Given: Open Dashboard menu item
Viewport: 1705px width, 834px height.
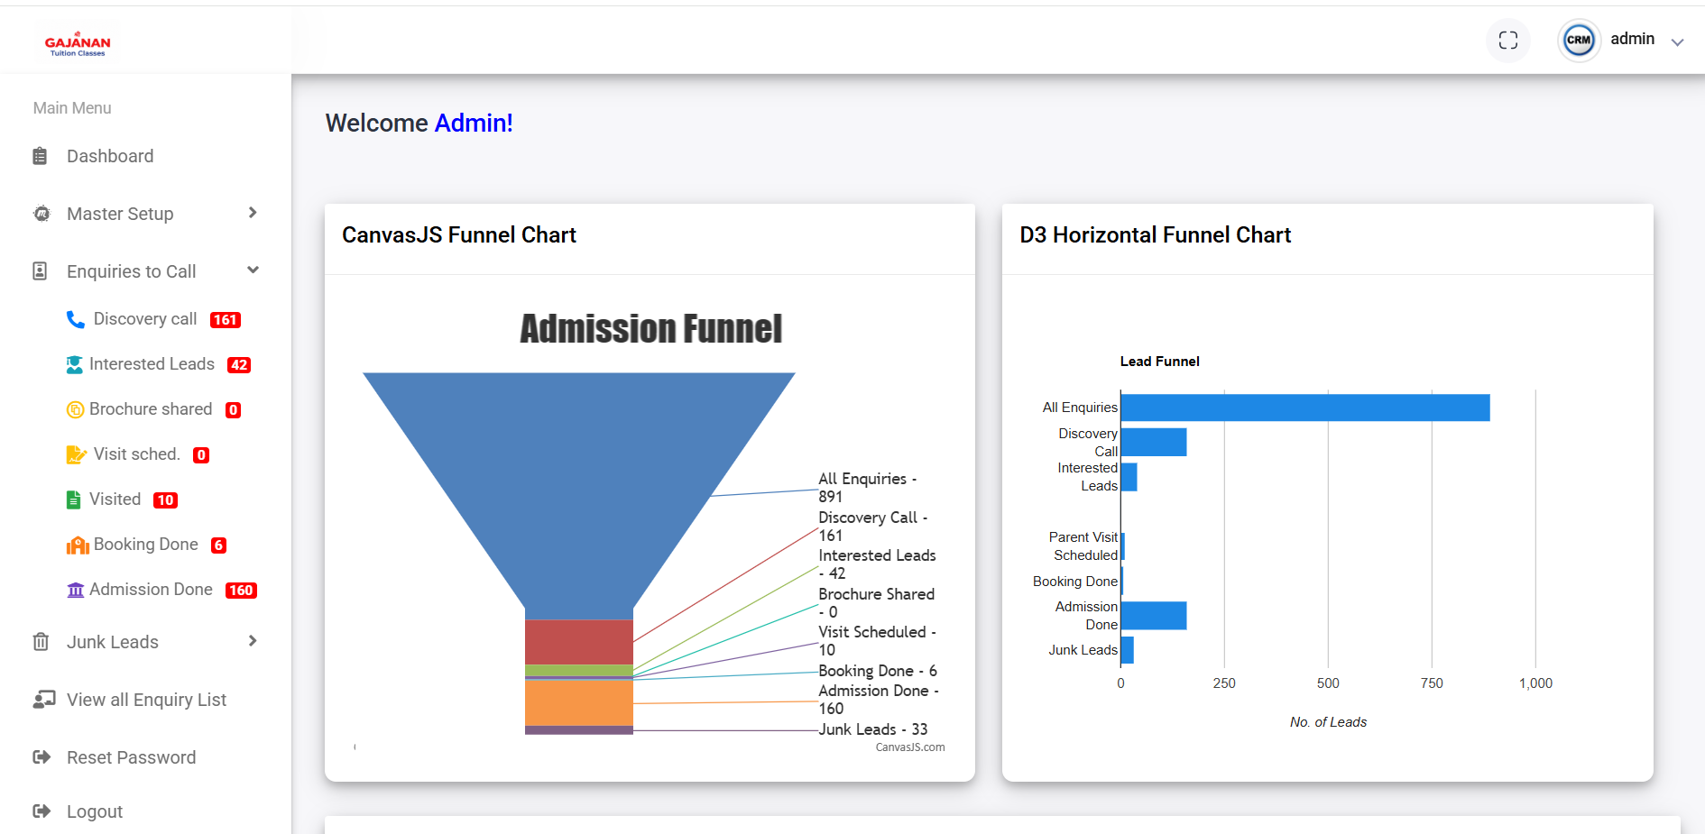Looking at the screenshot, I should tap(110, 156).
